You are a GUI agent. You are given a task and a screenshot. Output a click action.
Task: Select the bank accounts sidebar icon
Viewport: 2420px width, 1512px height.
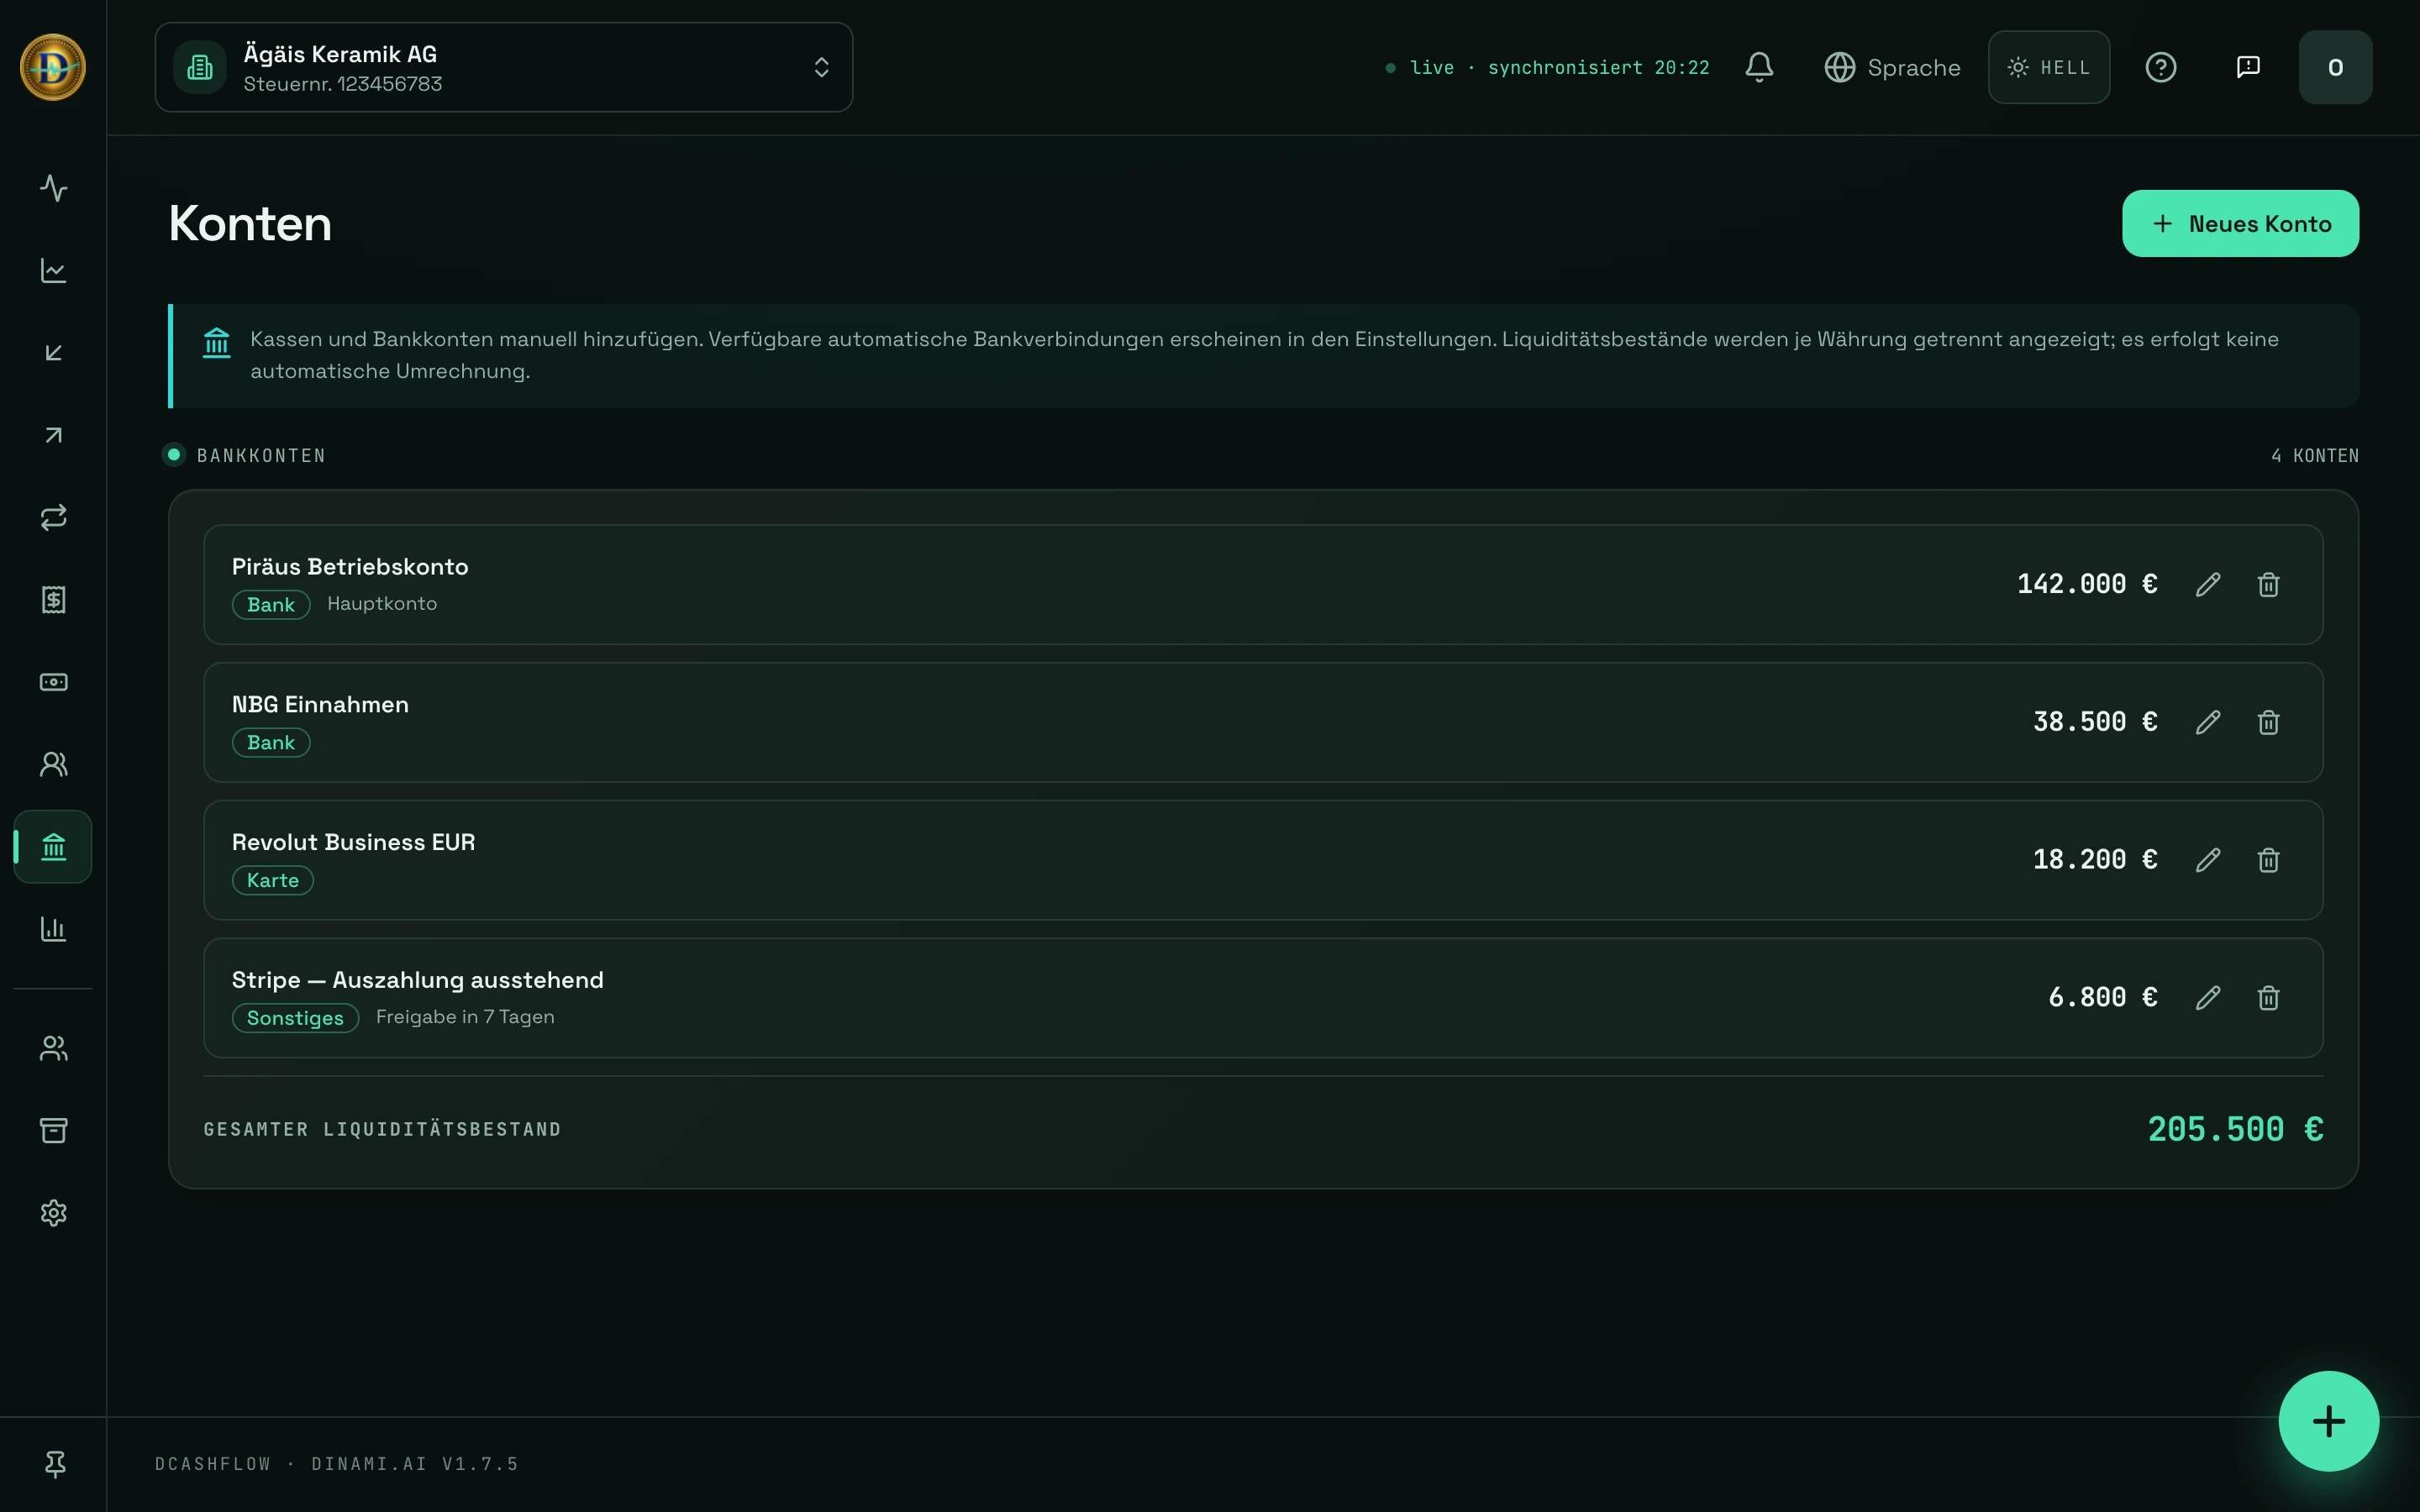pyautogui.click(x=53, y=847)
